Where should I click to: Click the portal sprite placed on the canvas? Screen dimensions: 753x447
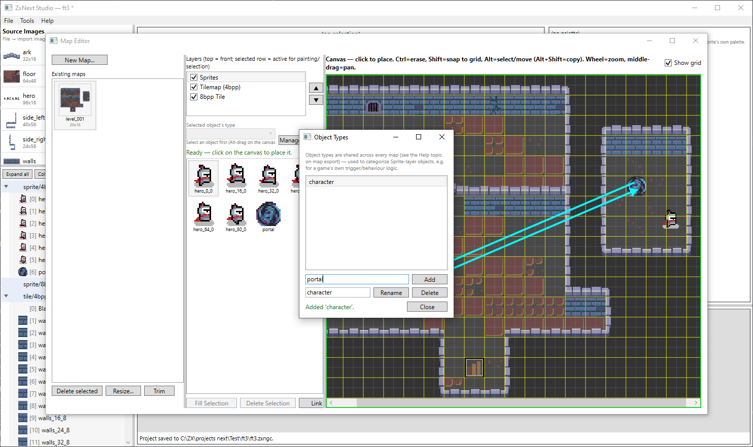tap(636, 186)
